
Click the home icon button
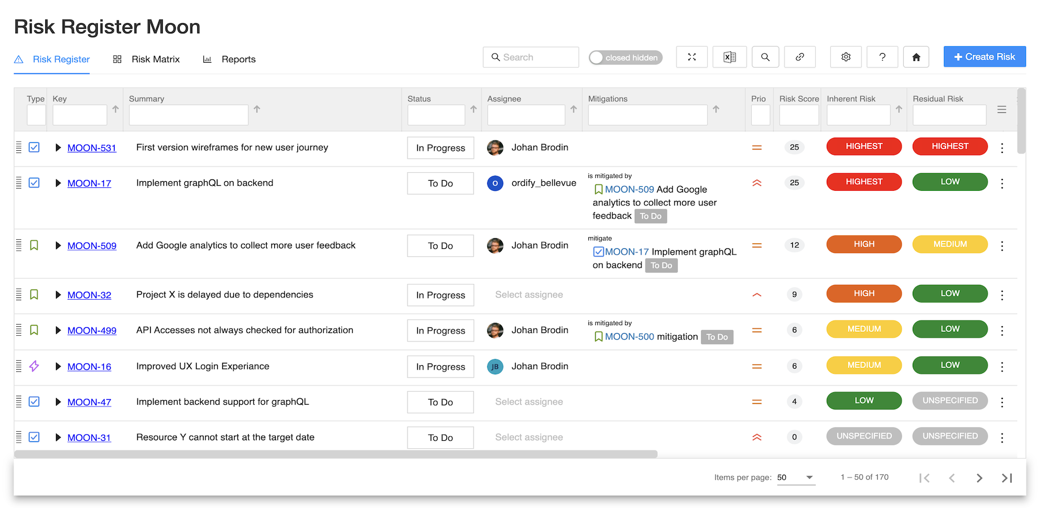(916, 57)
